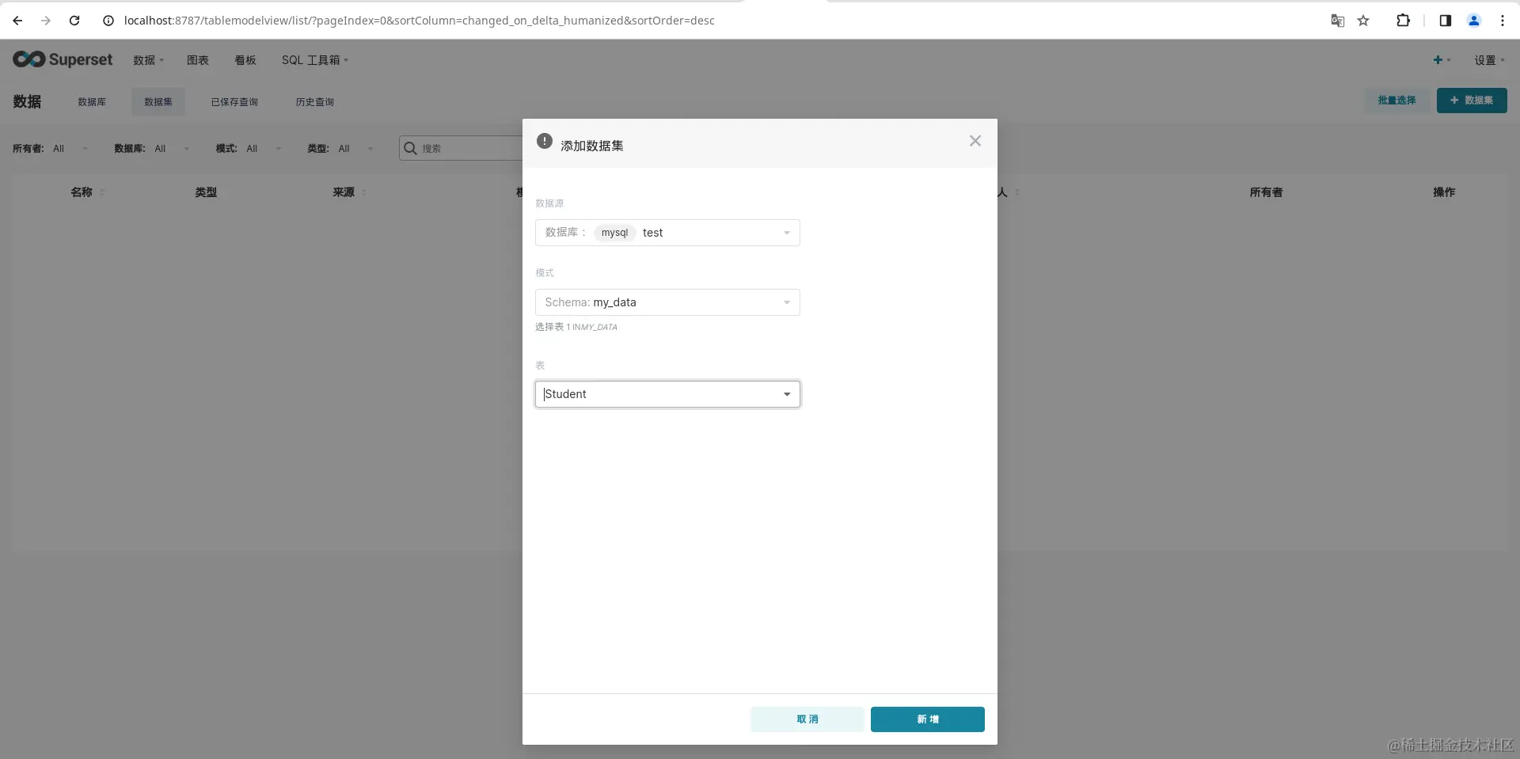Click the info icon beside 添加数据集 title
This screenshot has width=1520, height=759.
pyautogui.click(x=545, y=141)
